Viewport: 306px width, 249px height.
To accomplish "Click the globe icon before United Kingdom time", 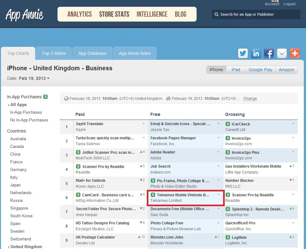I will point(66,98).
